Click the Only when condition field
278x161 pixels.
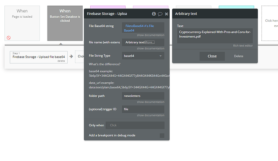point(135,125)
